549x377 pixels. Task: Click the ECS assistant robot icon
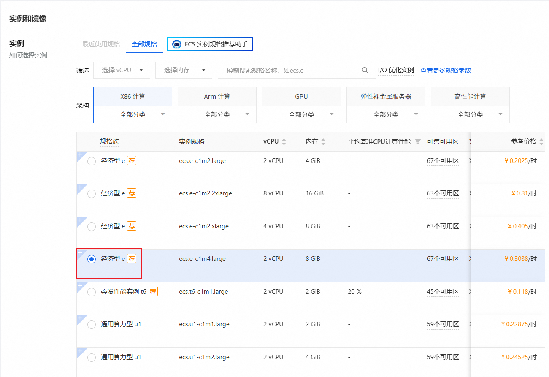(177, 44)
